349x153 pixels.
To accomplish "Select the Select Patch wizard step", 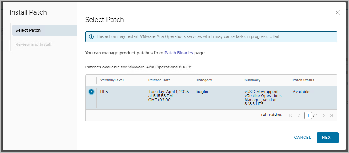I will coord(45,30).
